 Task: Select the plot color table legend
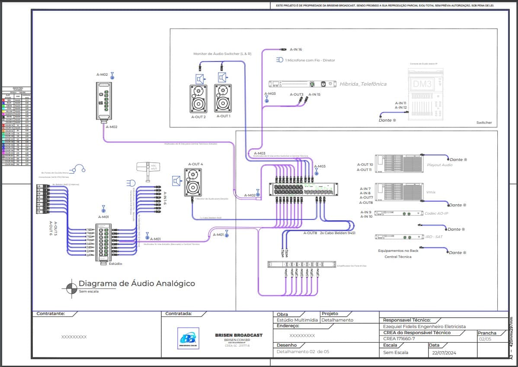point(16,126)
